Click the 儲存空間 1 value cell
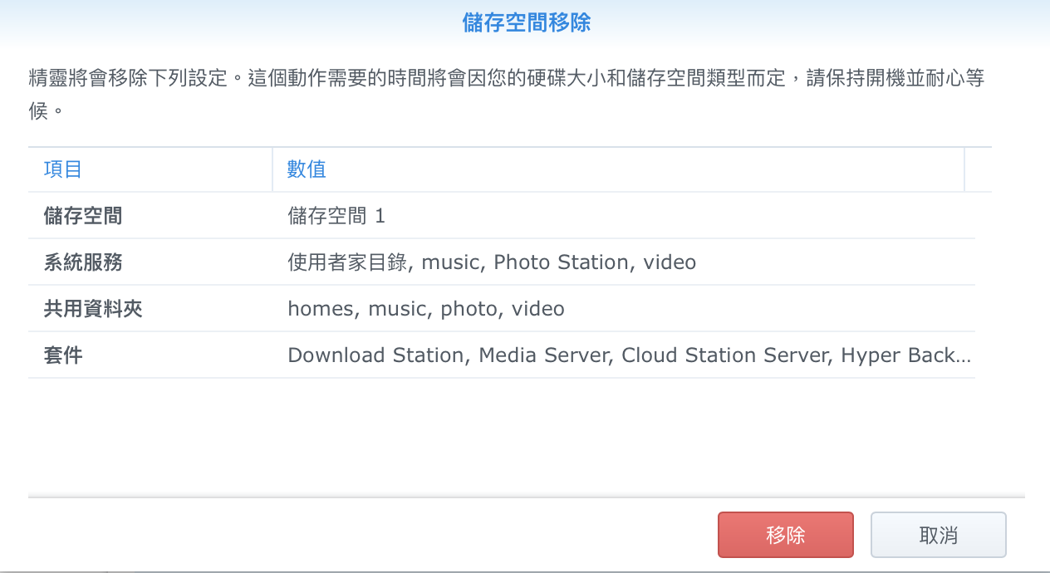 click(x=336, y=217)
